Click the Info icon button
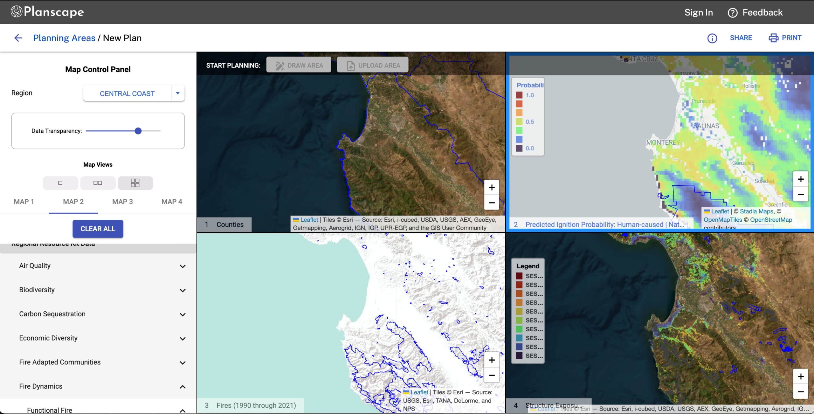This screenshot has width=814, height=414. click(x=712, y=38)
